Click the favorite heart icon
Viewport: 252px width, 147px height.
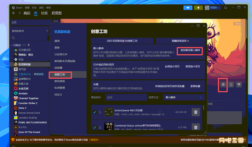[239, 85]
